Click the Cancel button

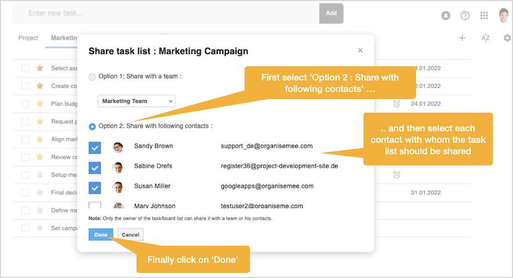(131, 234)
